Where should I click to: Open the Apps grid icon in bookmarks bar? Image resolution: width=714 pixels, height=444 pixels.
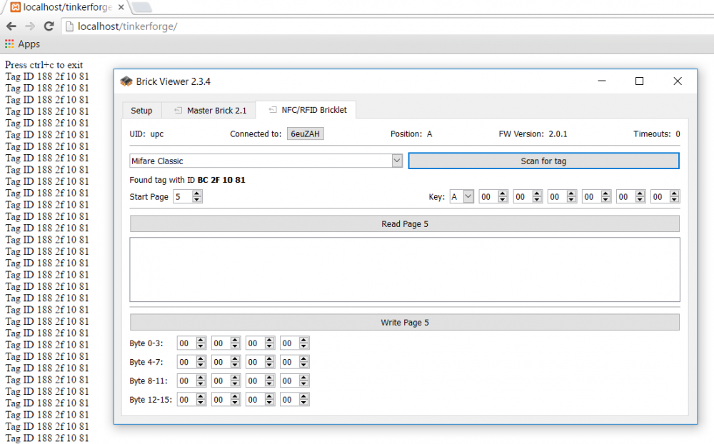coord(9,44)
